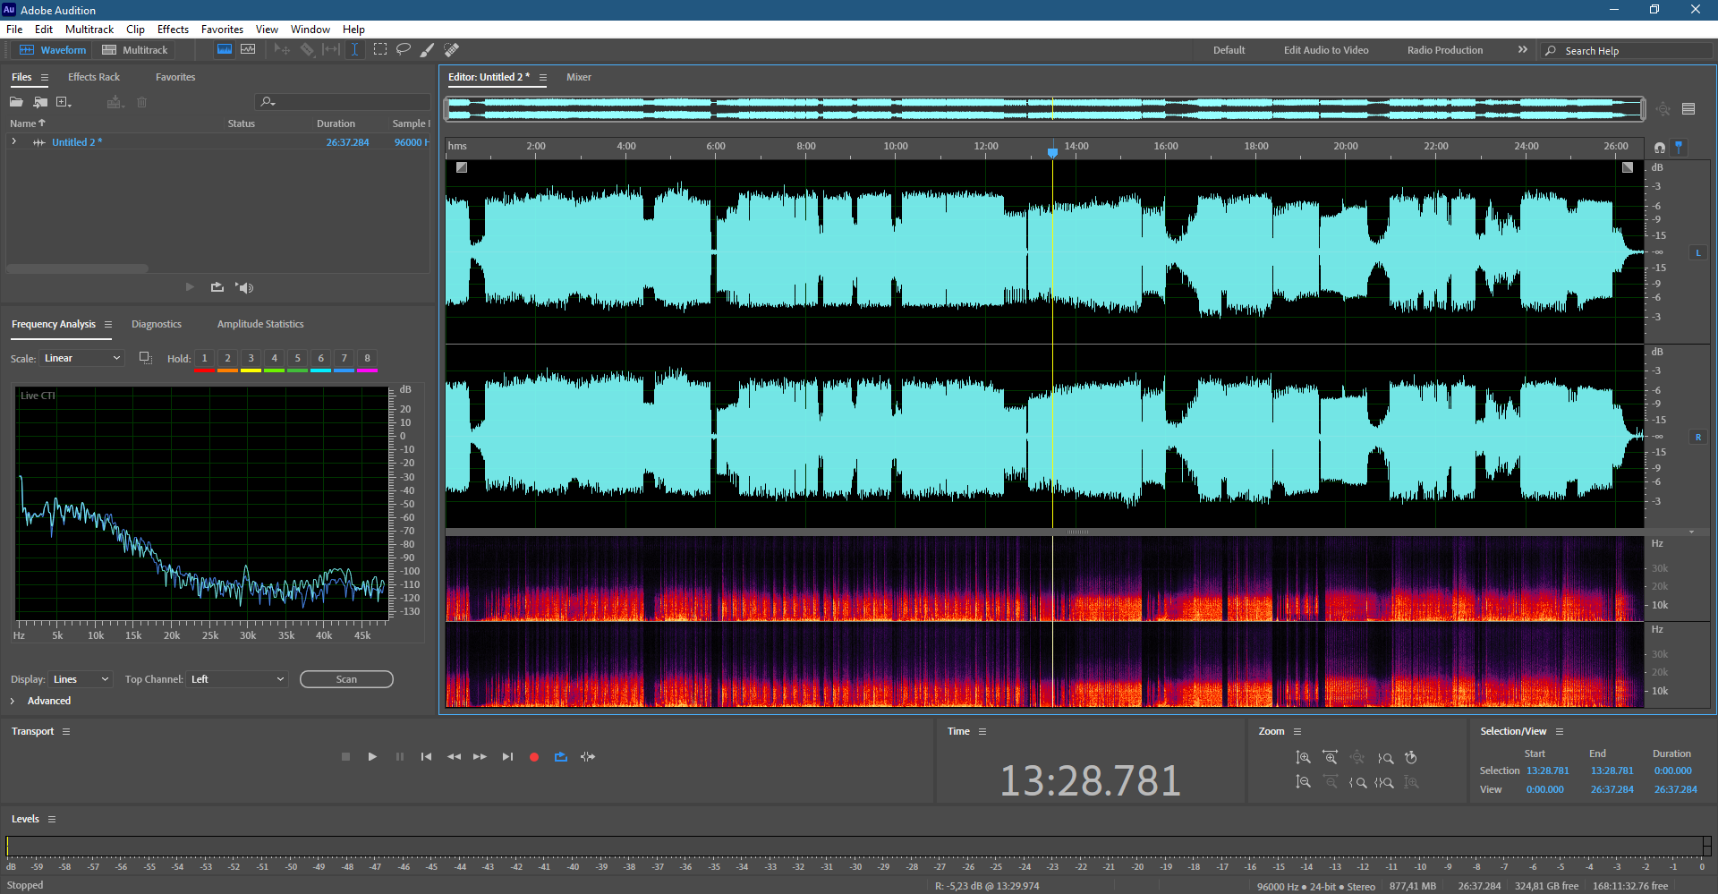This screenshot has height=894, width=1718.
Task: Select the Marquee Selection tool
Action: tap(380, 50)
